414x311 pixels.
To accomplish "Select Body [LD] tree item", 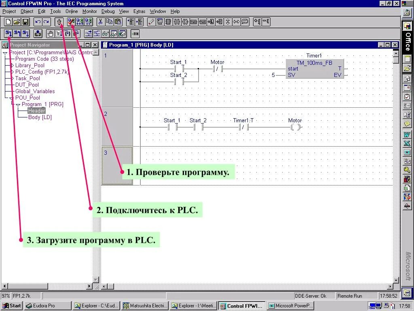I will pyautogui.click(x=40, y=117).
